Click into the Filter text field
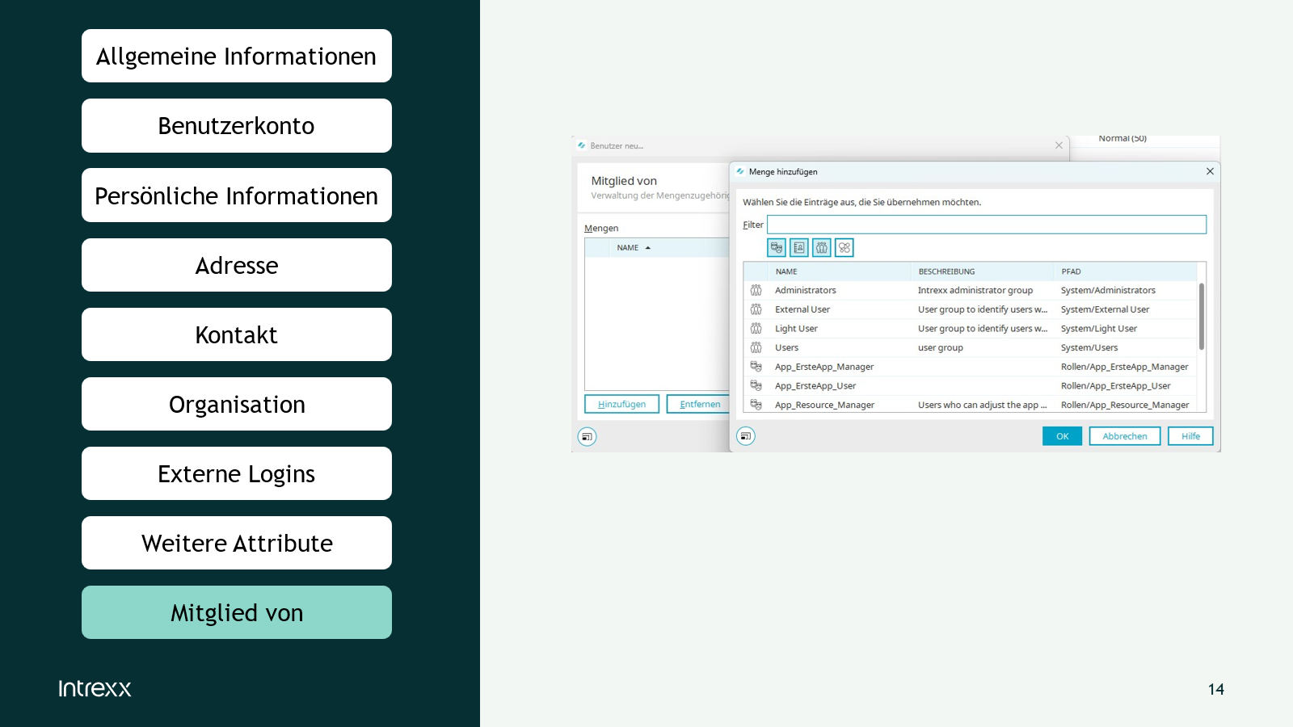 (986, 225)
